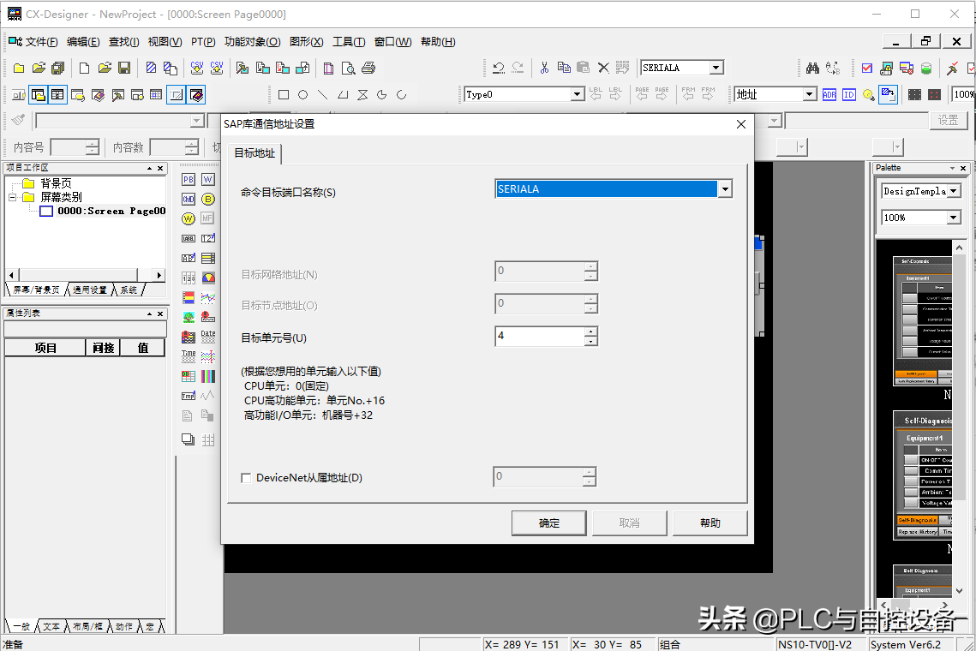Switch to the 通用设置 tab

tap(90, 290)
